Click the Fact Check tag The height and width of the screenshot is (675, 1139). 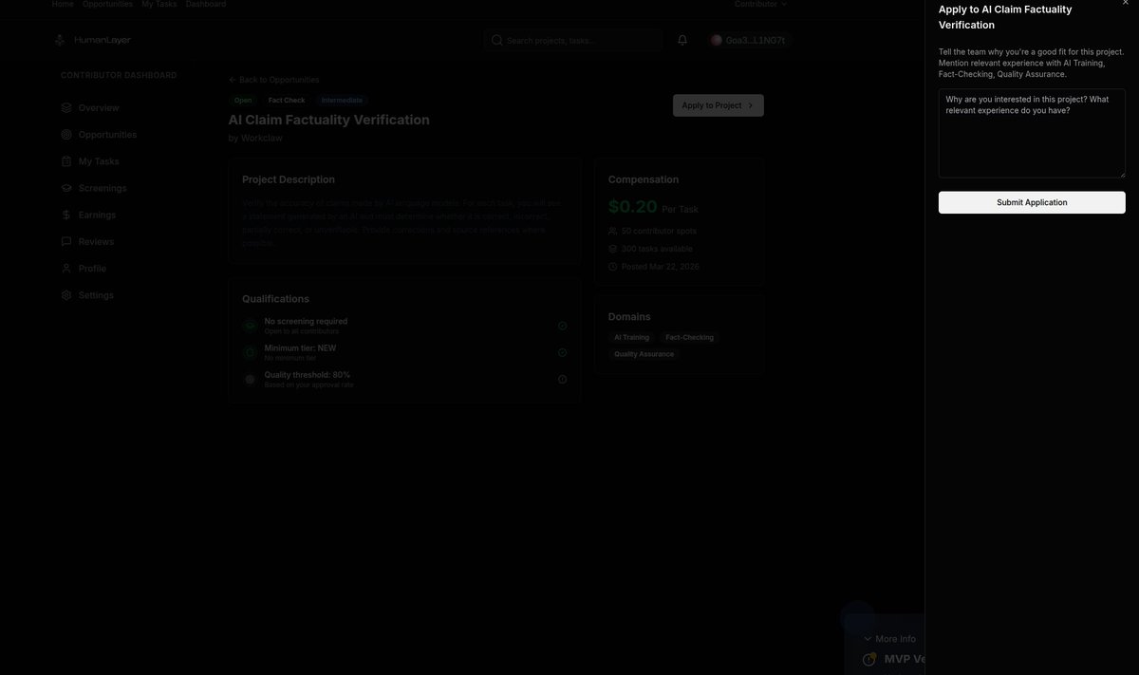pyautogui.click(x=287, y=100)
